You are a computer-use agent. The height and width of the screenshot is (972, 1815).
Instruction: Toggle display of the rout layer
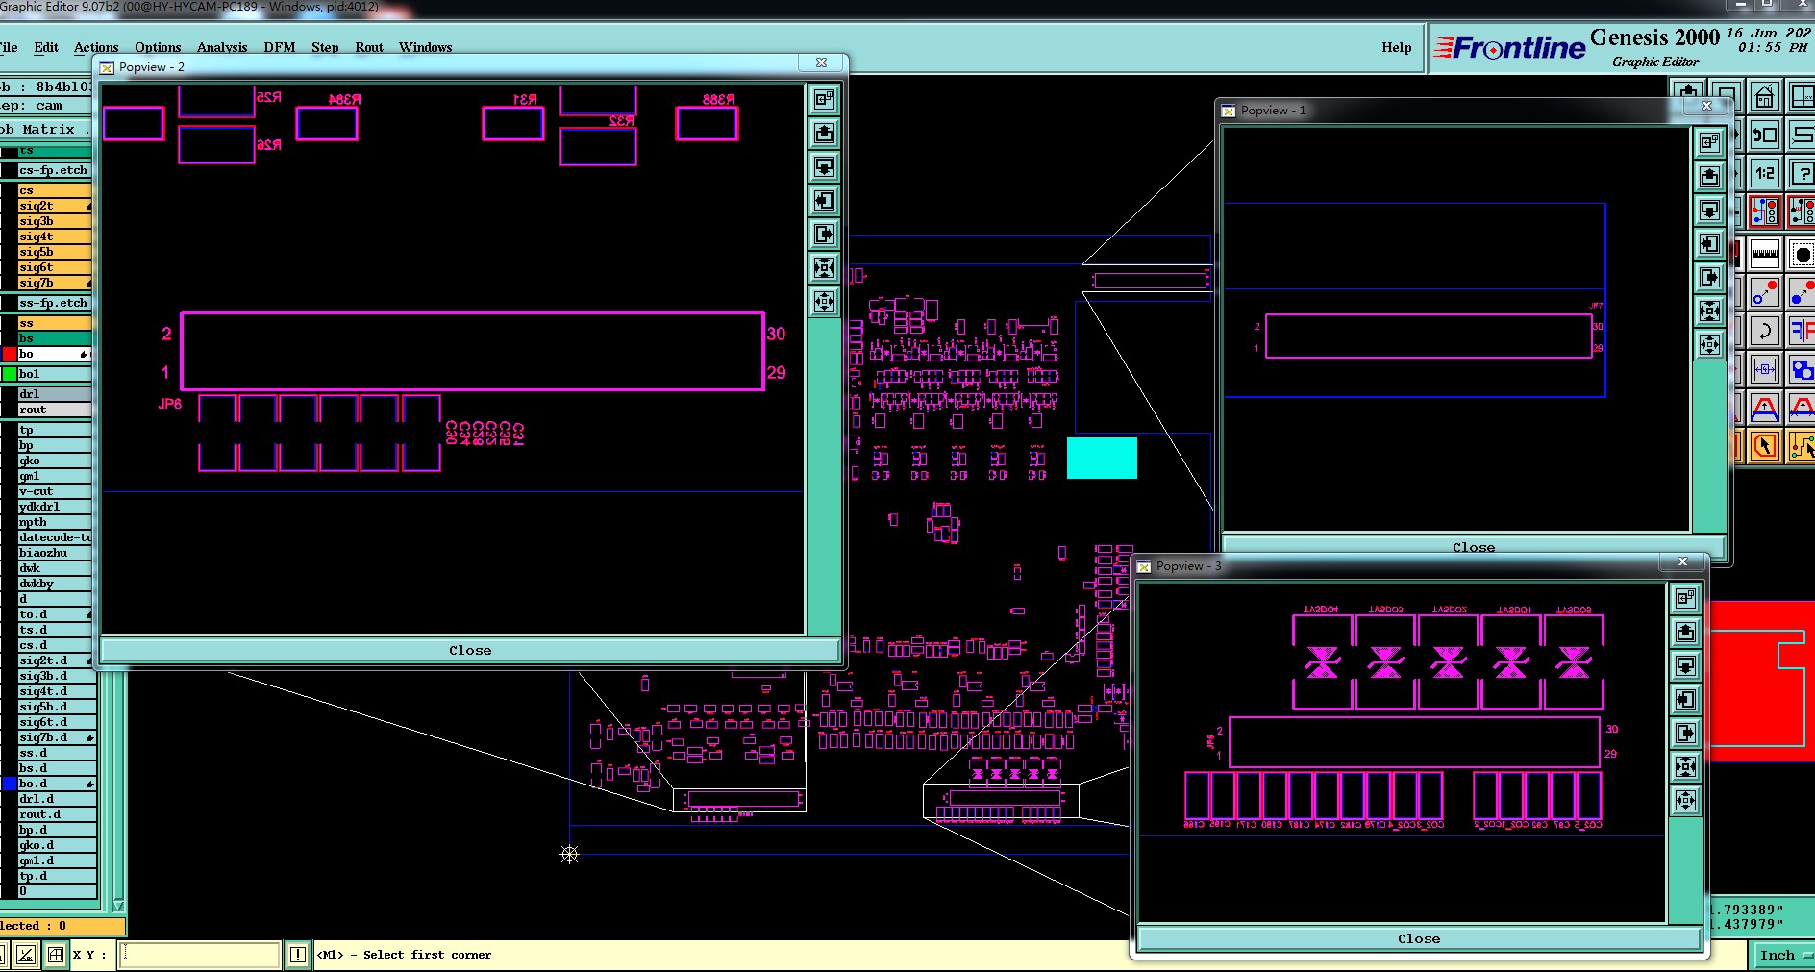[x=55, y=410]
